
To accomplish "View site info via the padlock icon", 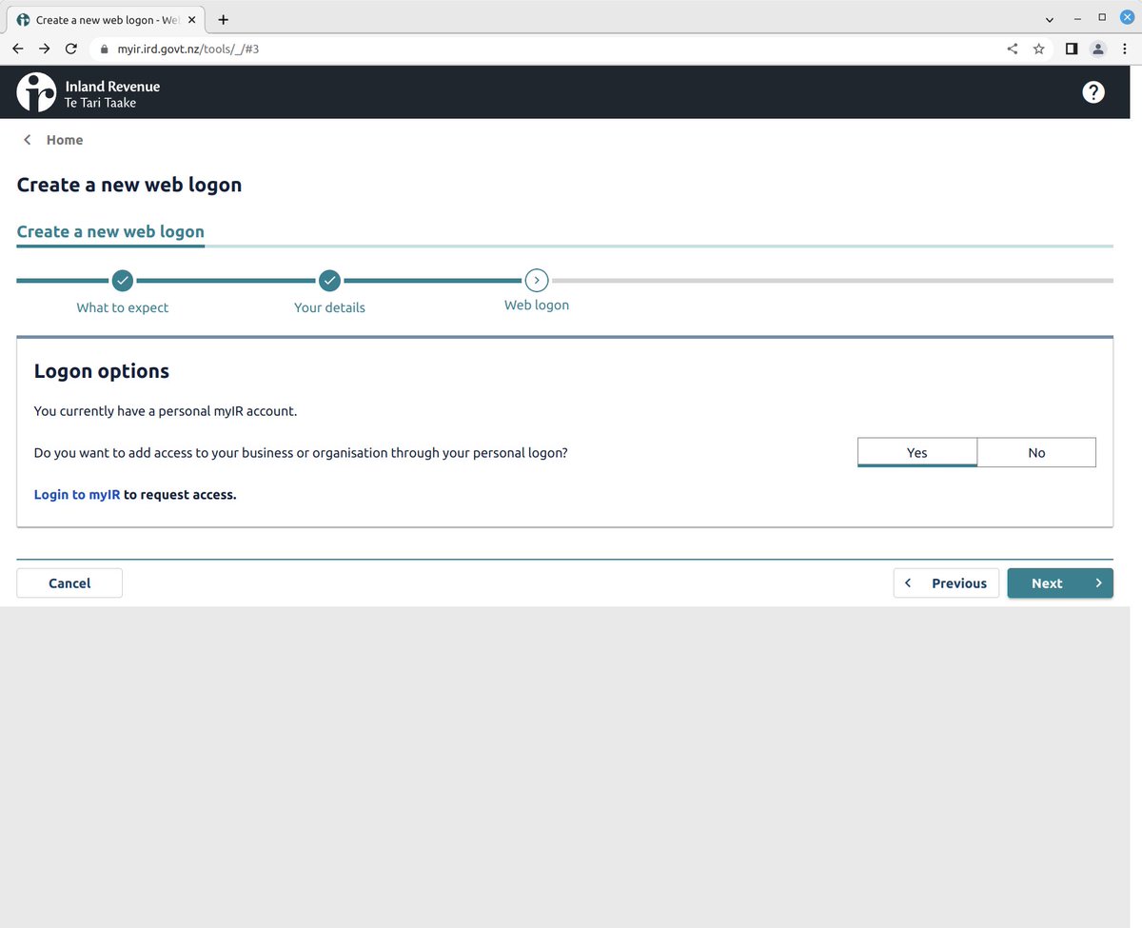I will click(104, 49).
